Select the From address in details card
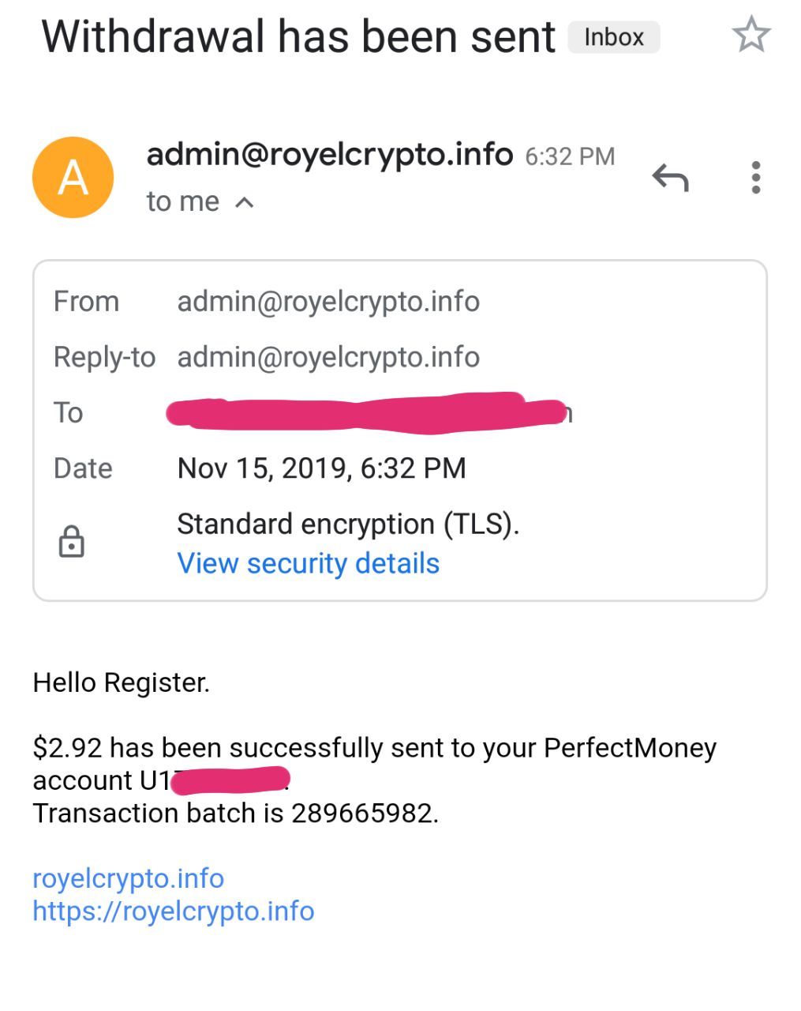The image size is (801, 1011). 328,301
